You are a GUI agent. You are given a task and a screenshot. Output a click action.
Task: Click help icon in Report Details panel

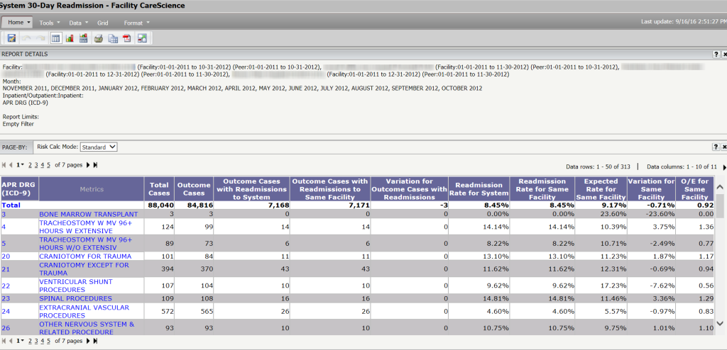(716, 54)
